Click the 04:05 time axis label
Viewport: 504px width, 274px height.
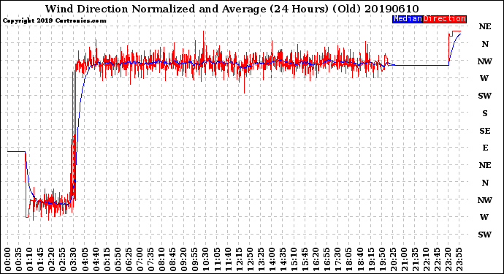85,259
